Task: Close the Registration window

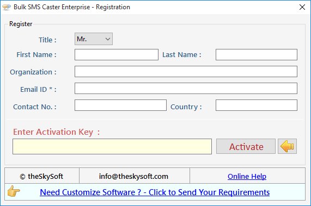Action: tap(302, 7)
